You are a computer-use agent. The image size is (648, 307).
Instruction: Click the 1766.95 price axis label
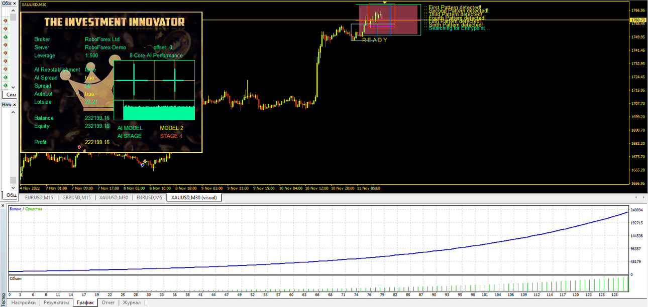pyautogui.click(x=638, y=11)
